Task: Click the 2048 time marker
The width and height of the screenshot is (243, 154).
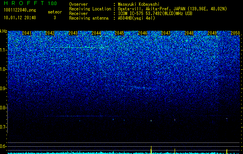Action: click(189, 33)
